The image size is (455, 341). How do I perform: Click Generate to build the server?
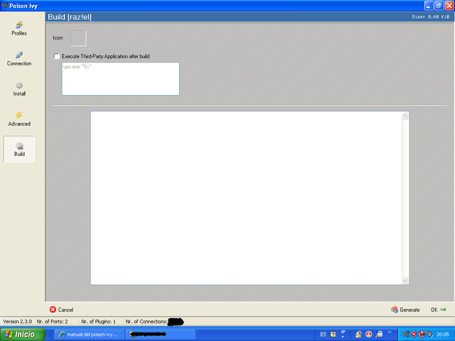[405, 310]
